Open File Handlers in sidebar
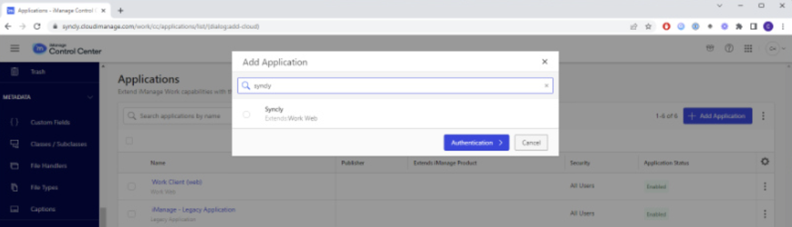792x227 pixels. pyautogui.click(x=49, y=166)
